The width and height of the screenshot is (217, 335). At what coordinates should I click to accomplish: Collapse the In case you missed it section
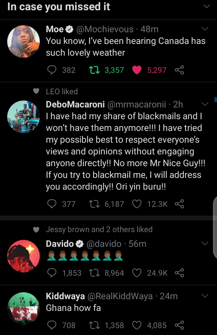[x=206, y=7]
